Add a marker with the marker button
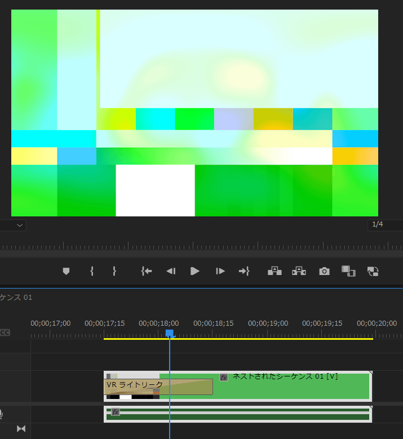 point(66,271)
